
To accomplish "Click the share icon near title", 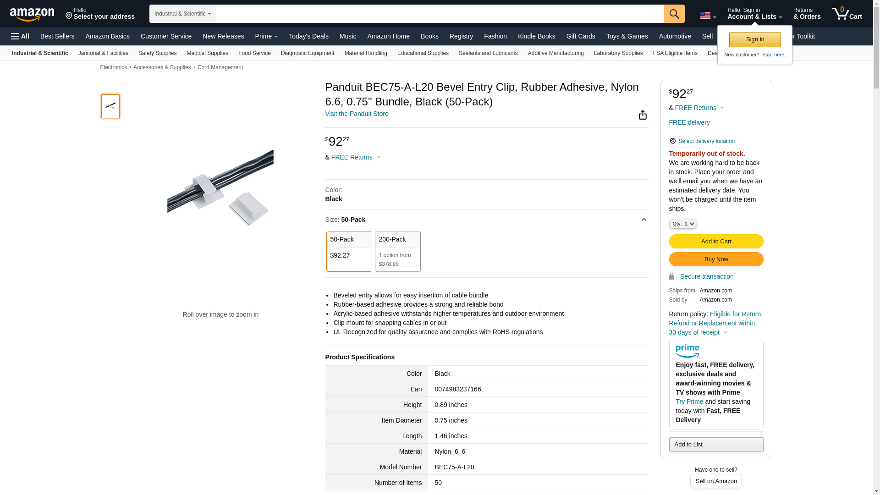I will coord(643,115).
